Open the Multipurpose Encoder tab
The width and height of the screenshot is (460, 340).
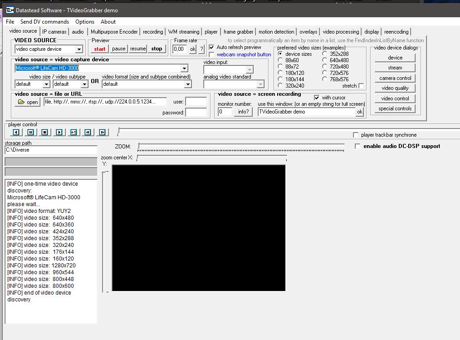pyautogui.click(x=114, y=32)
